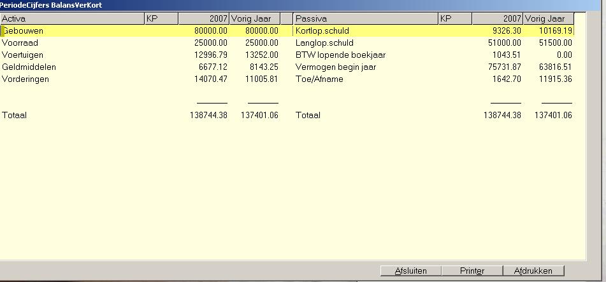Select the Kortlop.schuld row

click(x=433, y=31)
